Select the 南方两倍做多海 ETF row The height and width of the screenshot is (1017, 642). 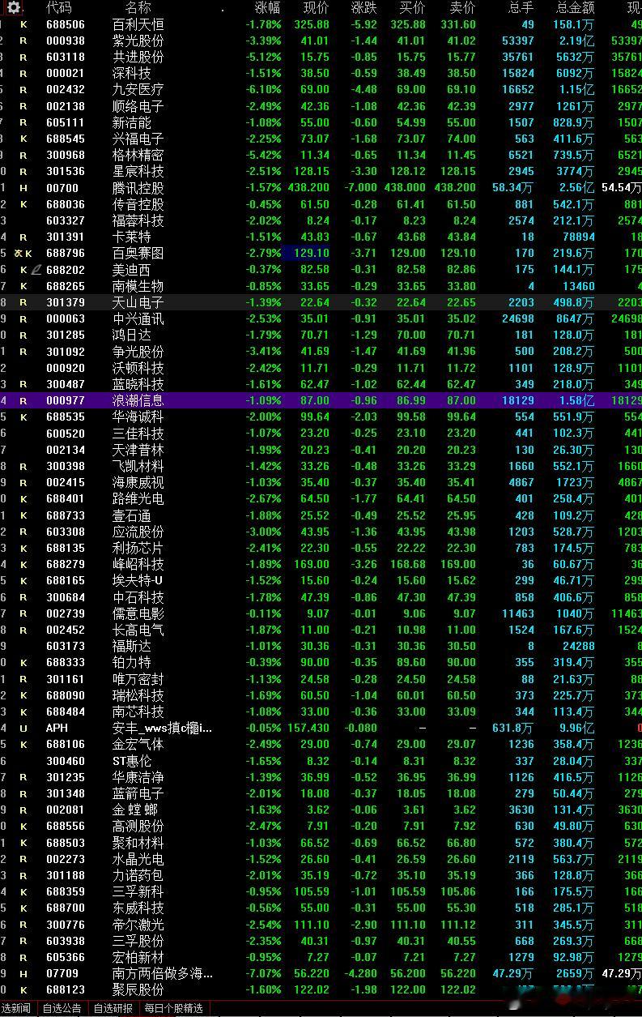321,974
